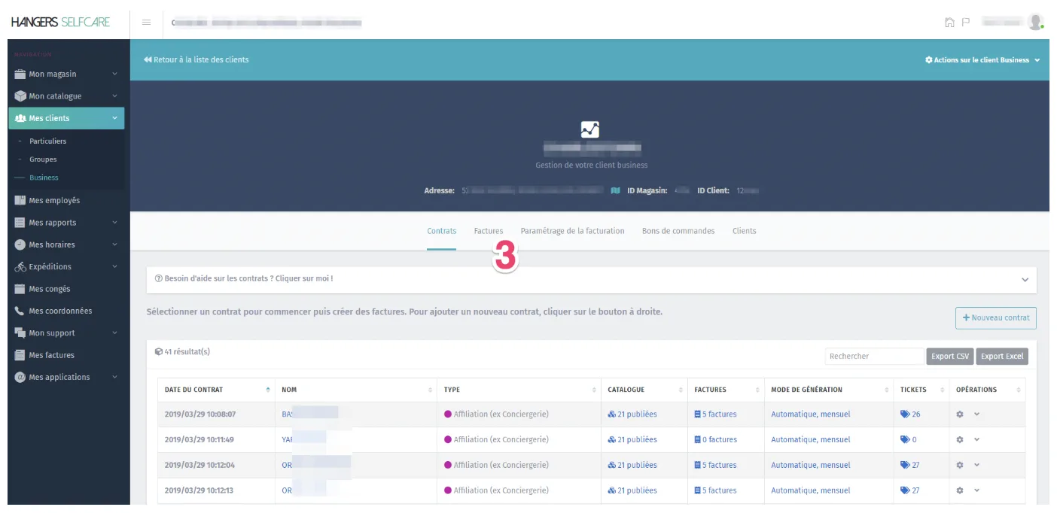Sort by Mode de génération column
The height and width of the screenshot is (513, 1057).
pos(829,390)
